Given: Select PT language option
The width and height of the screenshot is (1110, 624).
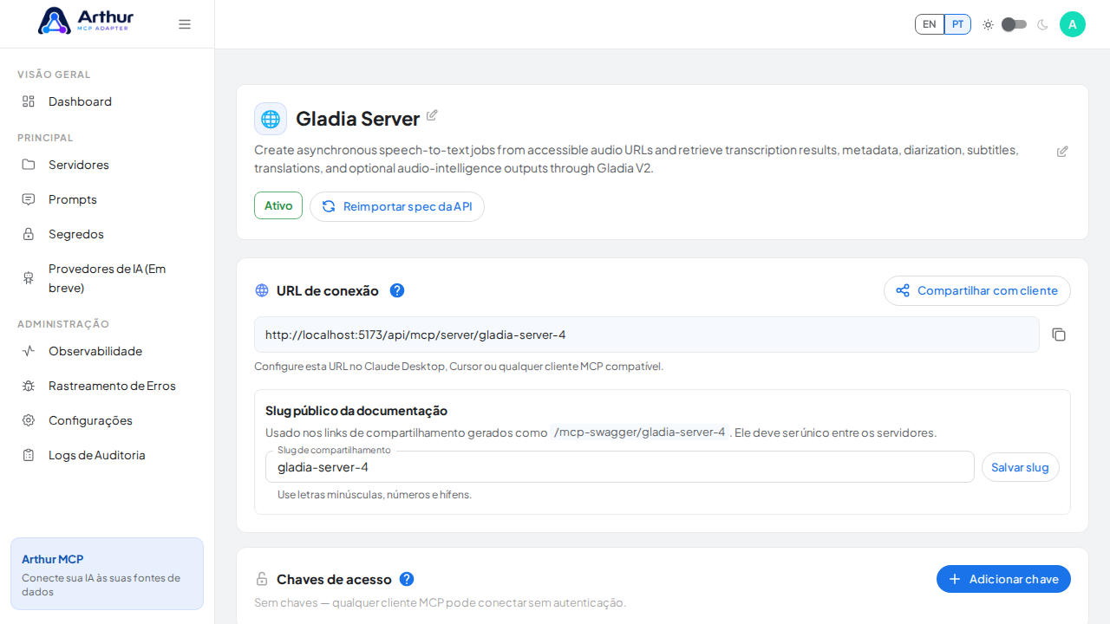Looking at the screenshot, I should coord(957,24).
